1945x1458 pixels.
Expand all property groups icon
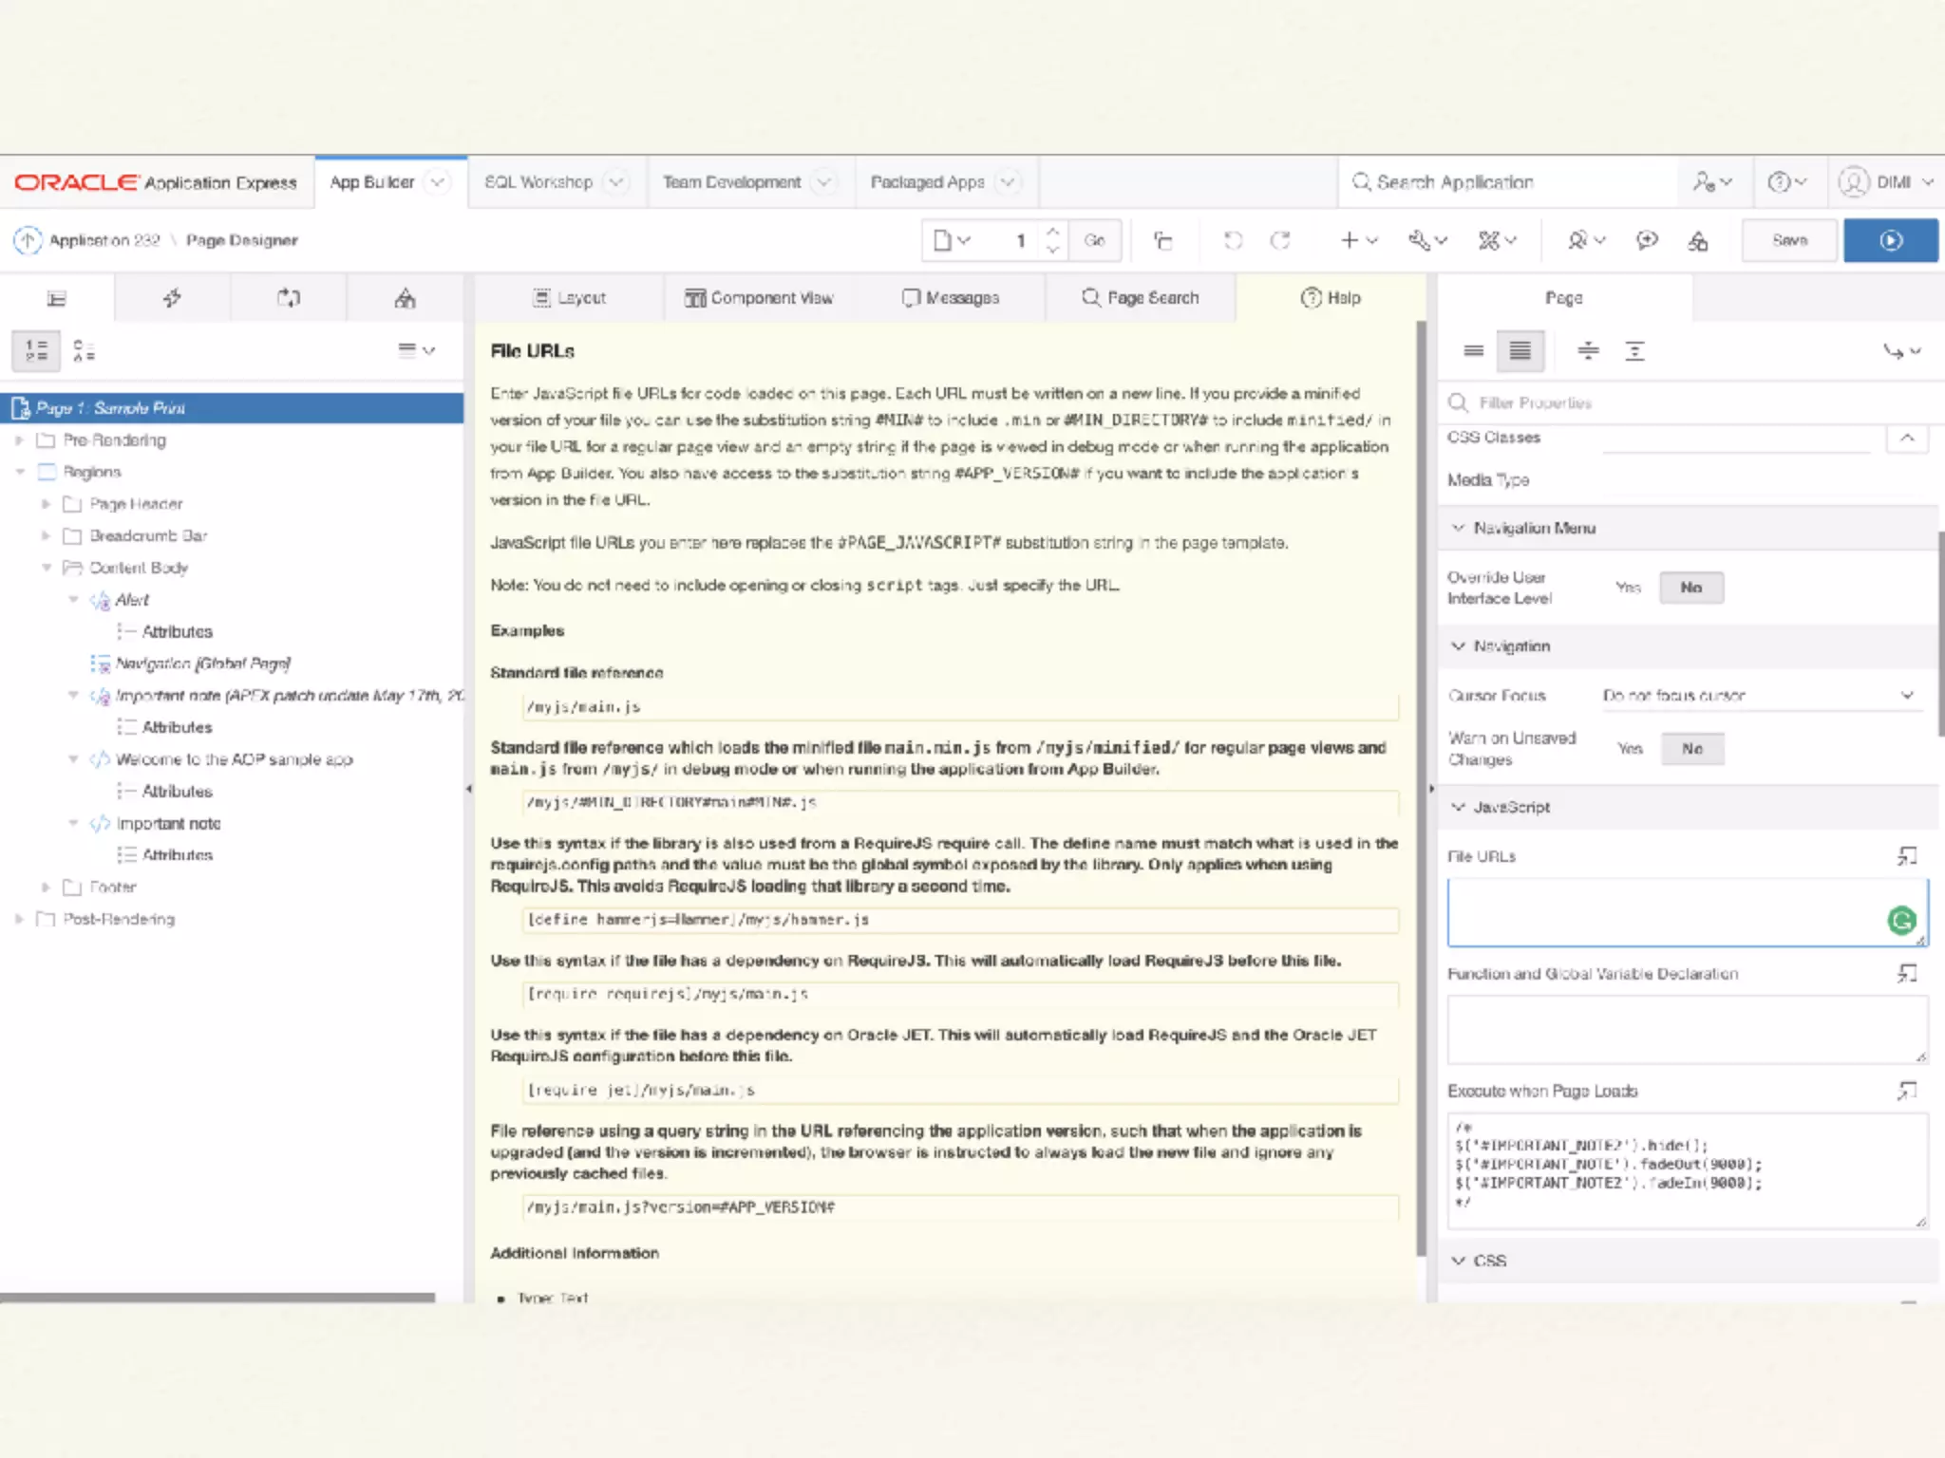coord(1634,351)
